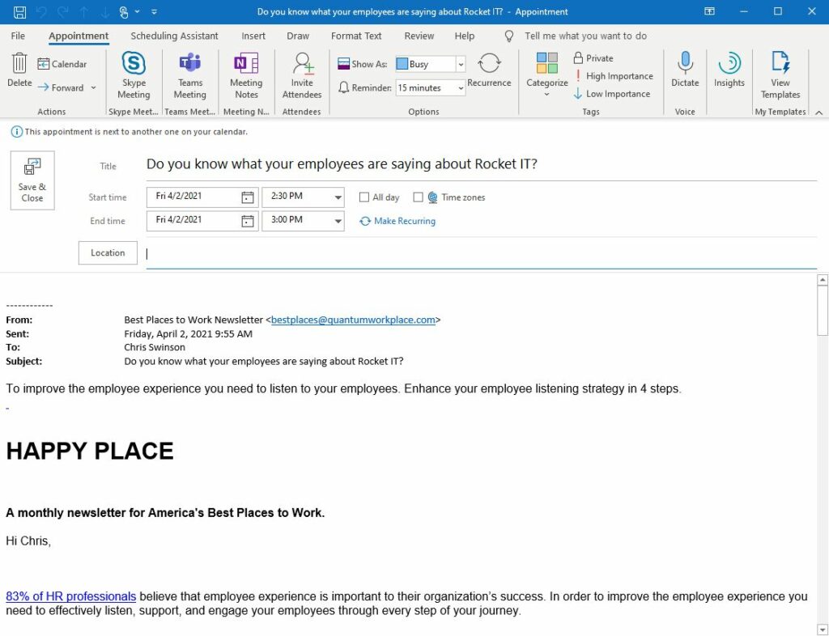Open bestplaces@quantumworkplace.com email link
The image size is (829, 636).
353,320
